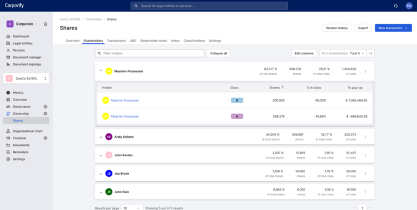Switch to the Overview tab
The height and width of the screenshot is (210, 417).
tap(73, 41)
